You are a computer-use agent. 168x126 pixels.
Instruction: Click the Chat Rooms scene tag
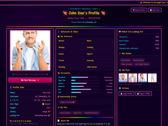[x=125, y=60]
